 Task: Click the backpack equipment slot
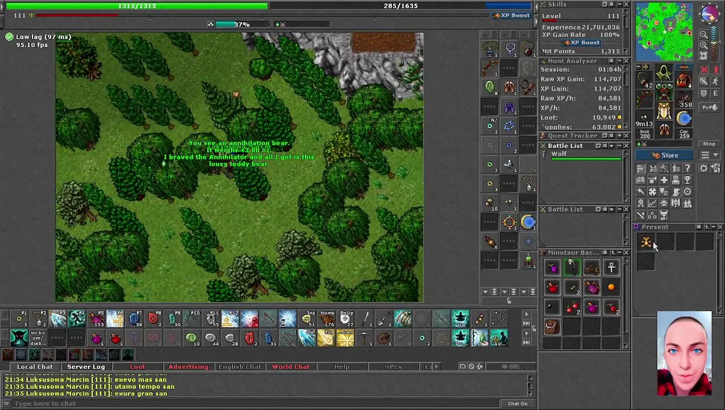[684, 80]
